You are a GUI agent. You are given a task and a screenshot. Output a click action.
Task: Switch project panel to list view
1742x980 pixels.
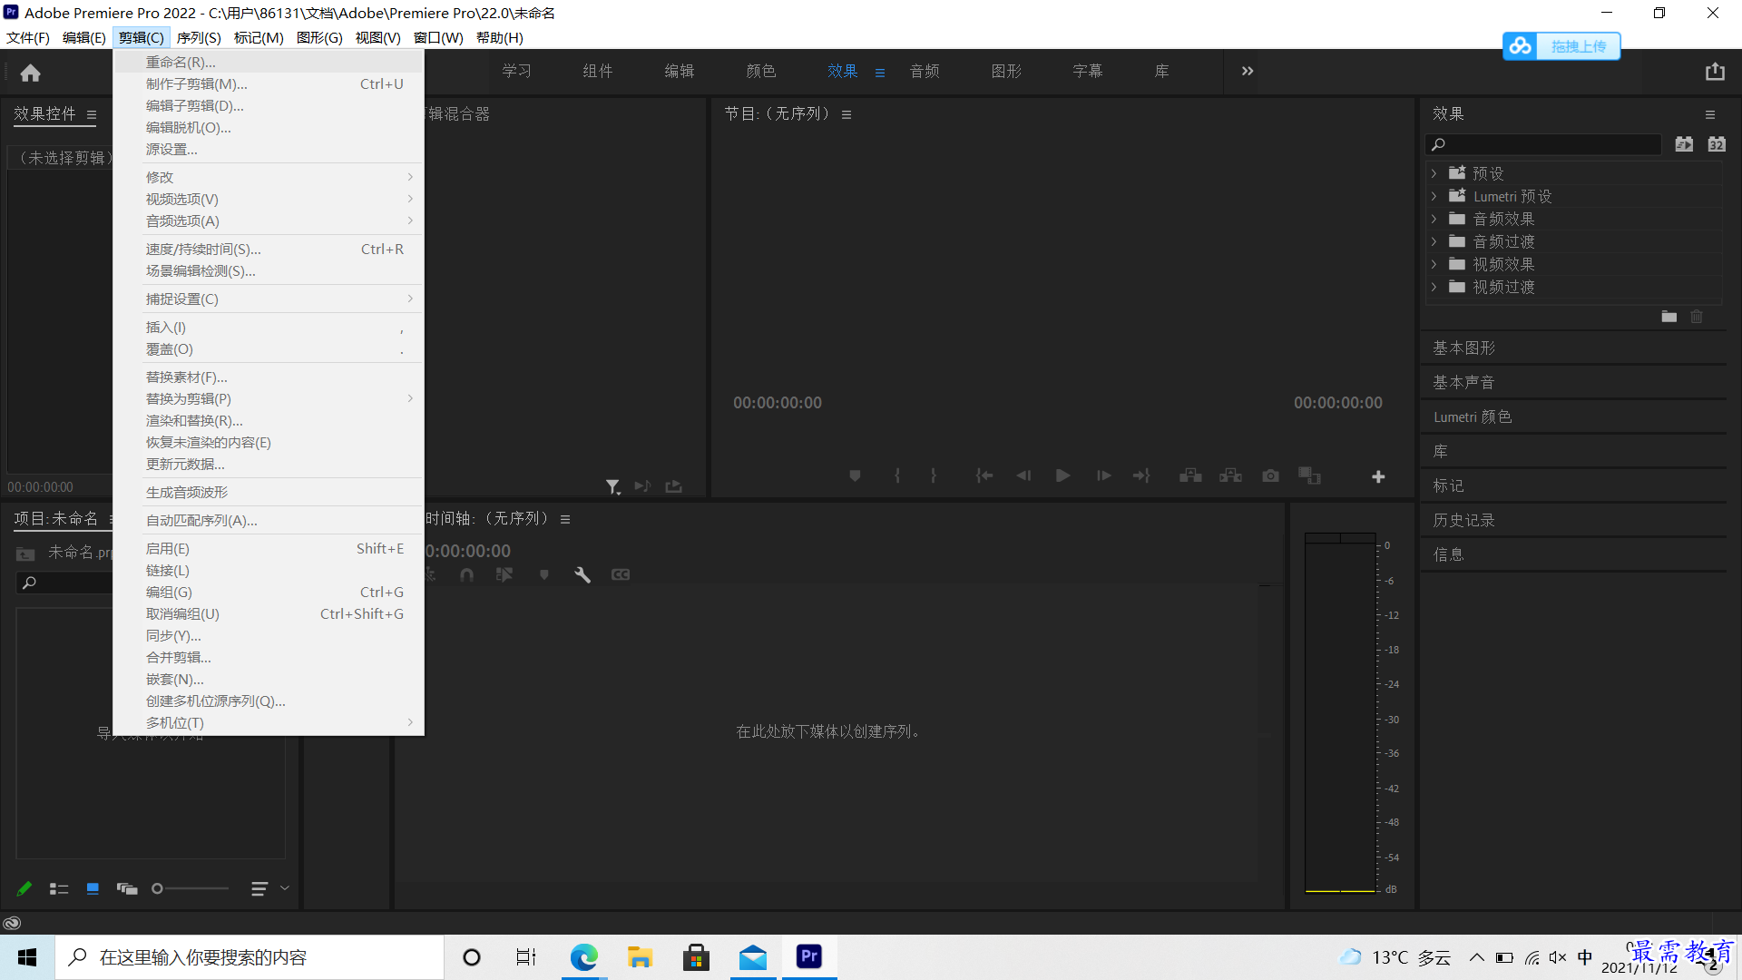tap(59, 888)
